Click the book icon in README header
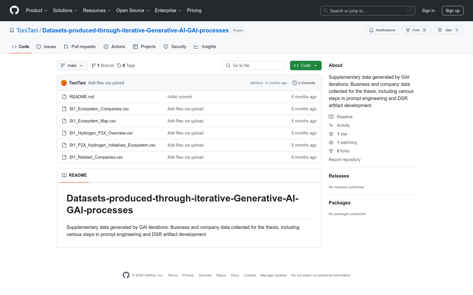The height and width of the screenshot is (295, 473). [x=64, y=175]
